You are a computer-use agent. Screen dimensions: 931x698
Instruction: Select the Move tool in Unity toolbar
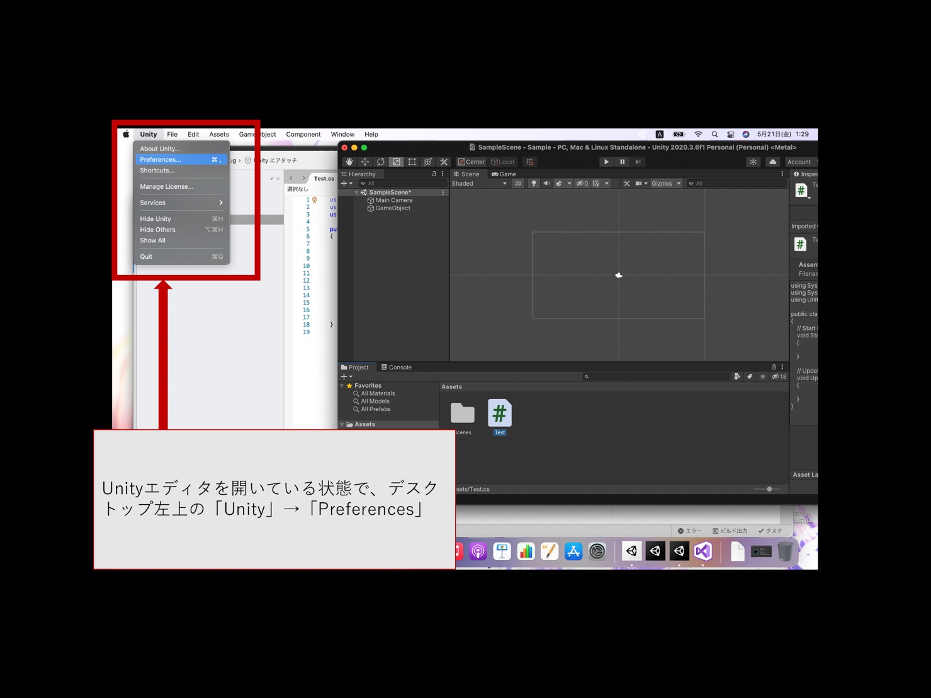coord(365,162)
